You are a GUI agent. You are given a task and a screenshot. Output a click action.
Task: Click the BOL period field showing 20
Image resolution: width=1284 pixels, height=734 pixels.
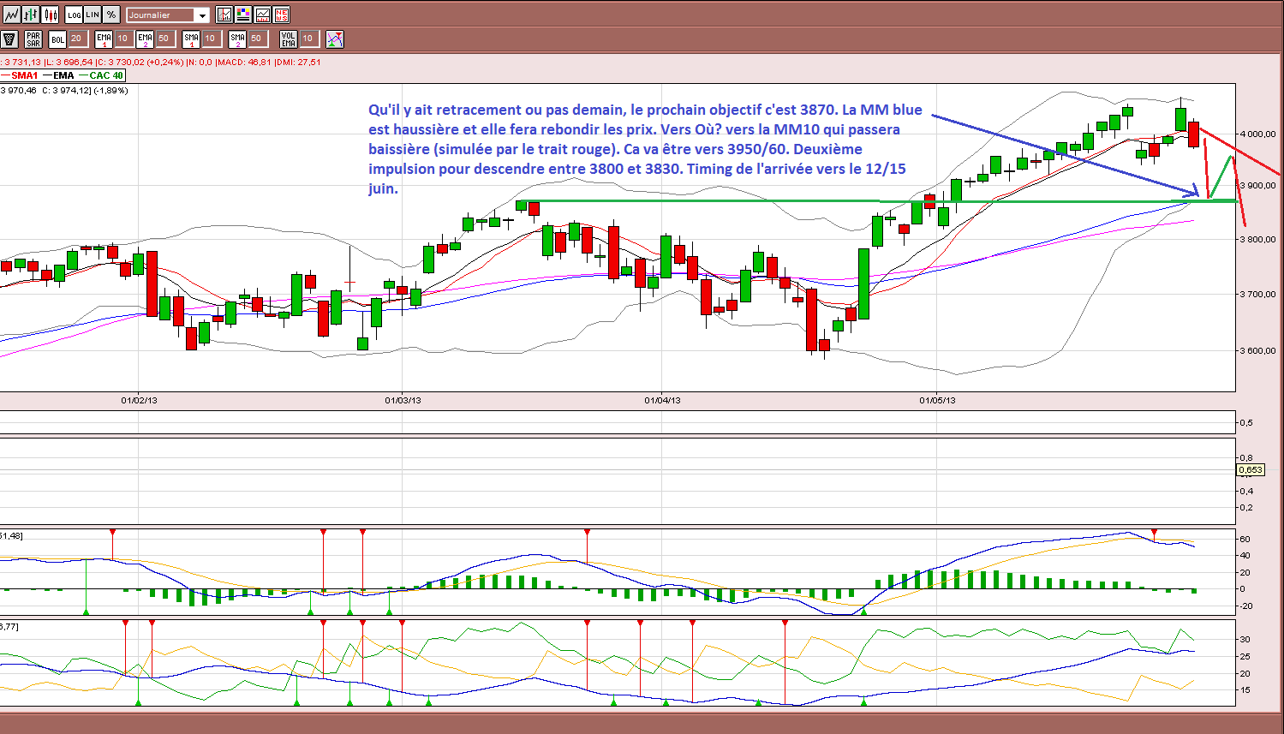[77, 39]
